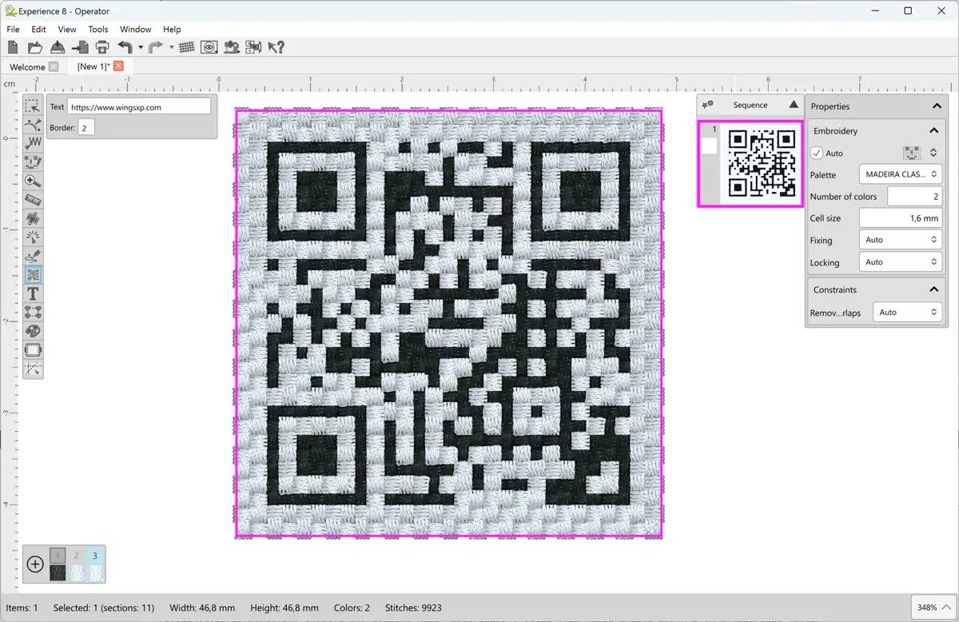Image resolution: width=959 pixels, height=622 pixels.
Task: Select the hoop frame tool
Action: (x=33, y=350)
